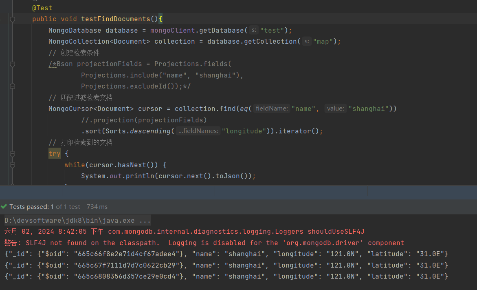
Task: Collapse the testFindDocuments method fold marker
Action: click(13, 20)
